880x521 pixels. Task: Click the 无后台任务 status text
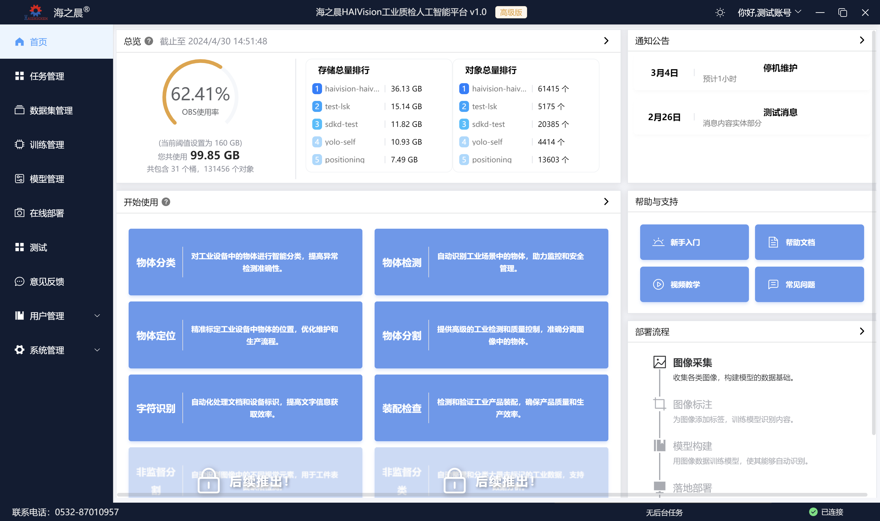(x=664, y=512)
